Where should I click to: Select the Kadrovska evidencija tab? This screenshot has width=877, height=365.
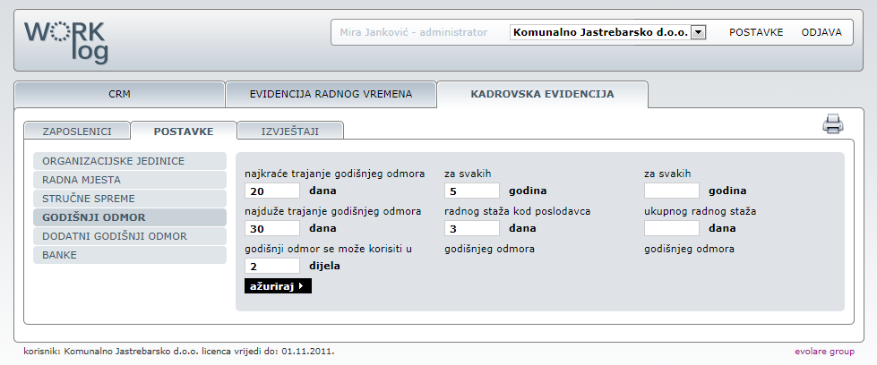click(x=542, y=93)
